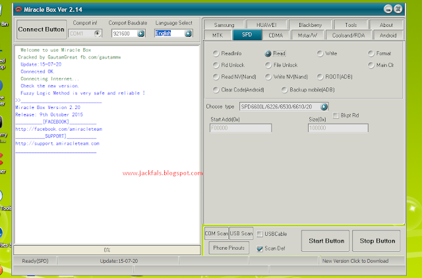Choose the ROOT(ADB) option

coord(320,77)
